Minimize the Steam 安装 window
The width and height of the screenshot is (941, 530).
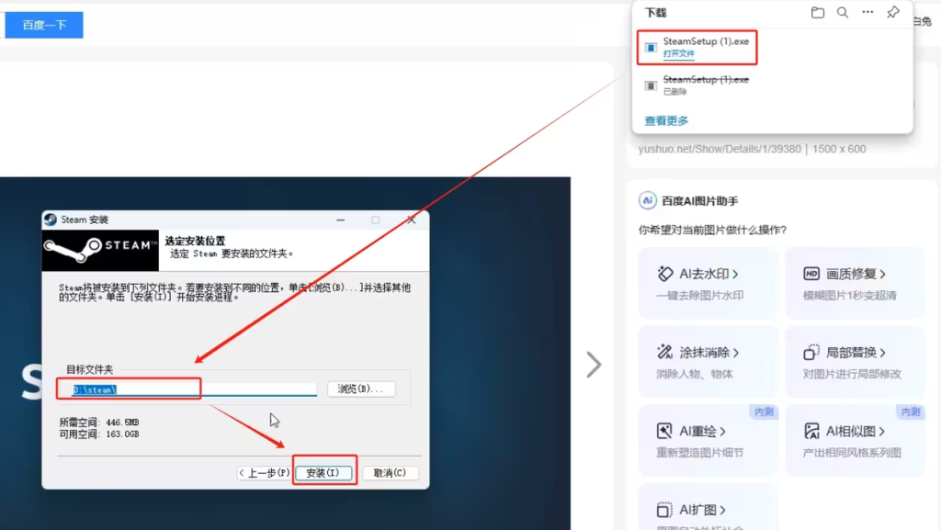pyautogui.click(x=340, y=220)
